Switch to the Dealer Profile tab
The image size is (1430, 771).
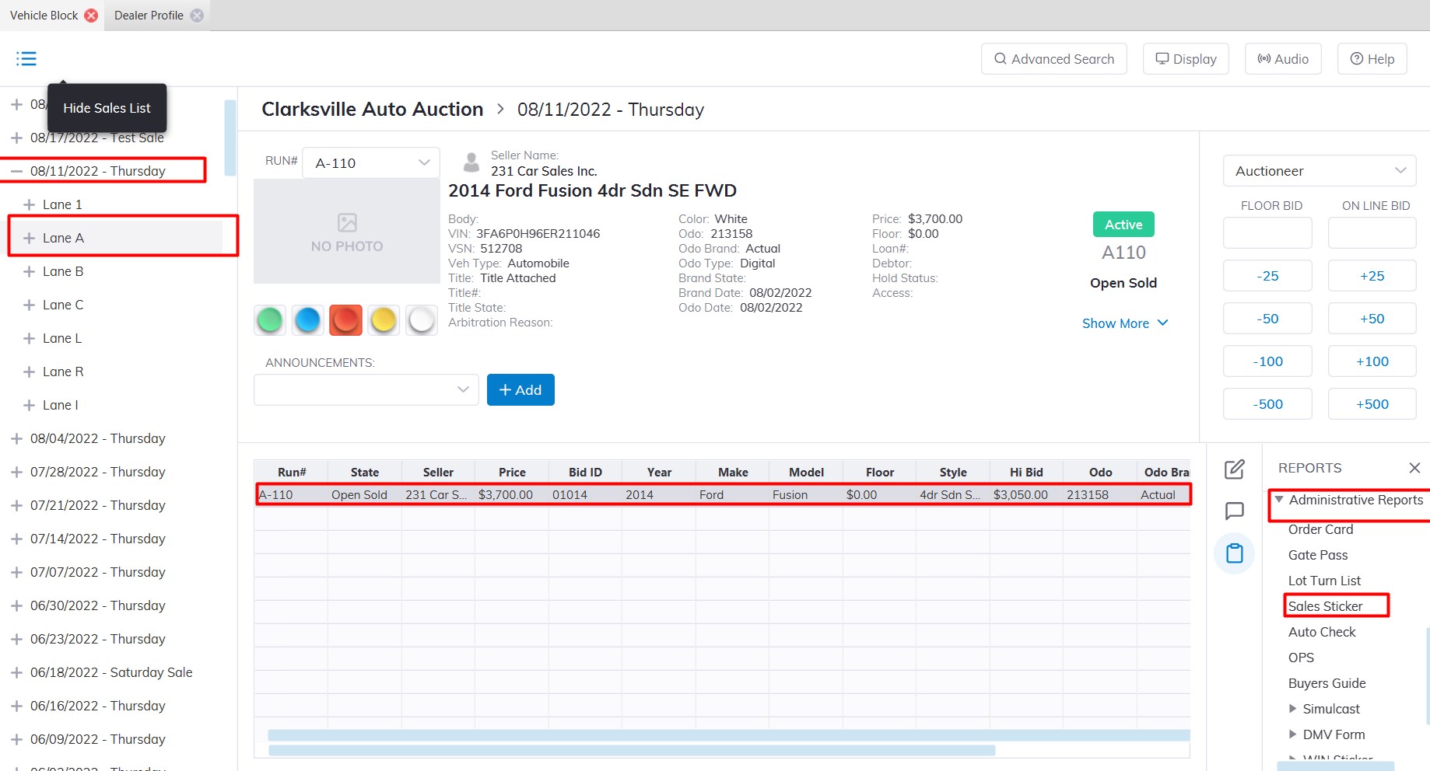(149, 16)
